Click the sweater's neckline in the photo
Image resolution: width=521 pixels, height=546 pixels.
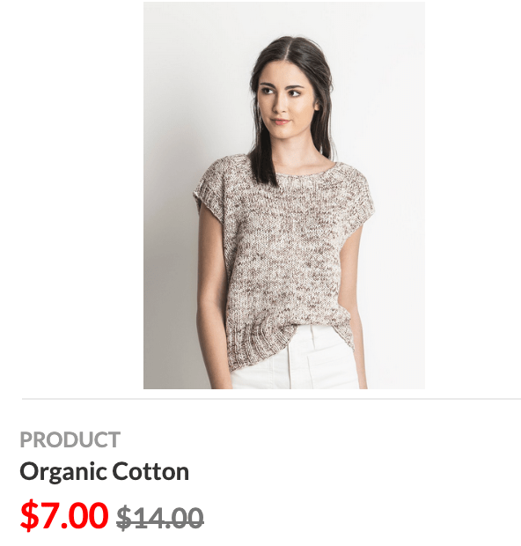click(x=305, y=172)
